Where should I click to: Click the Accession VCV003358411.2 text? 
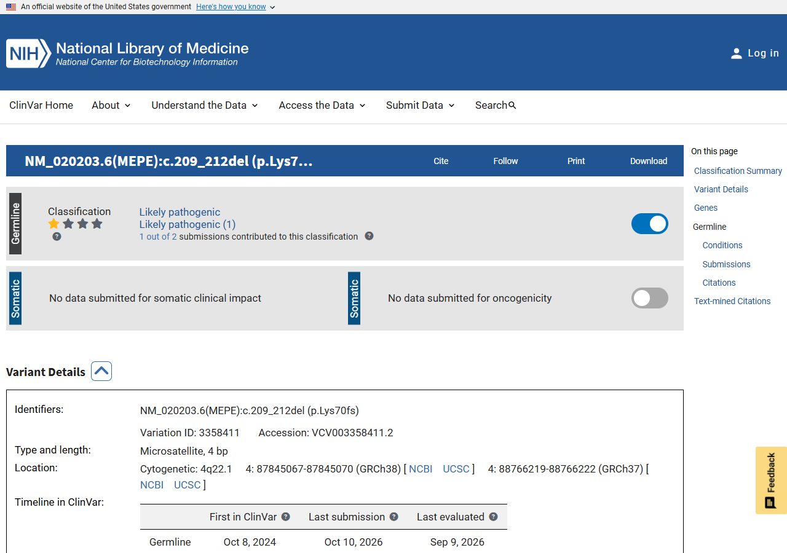[326, 433]
